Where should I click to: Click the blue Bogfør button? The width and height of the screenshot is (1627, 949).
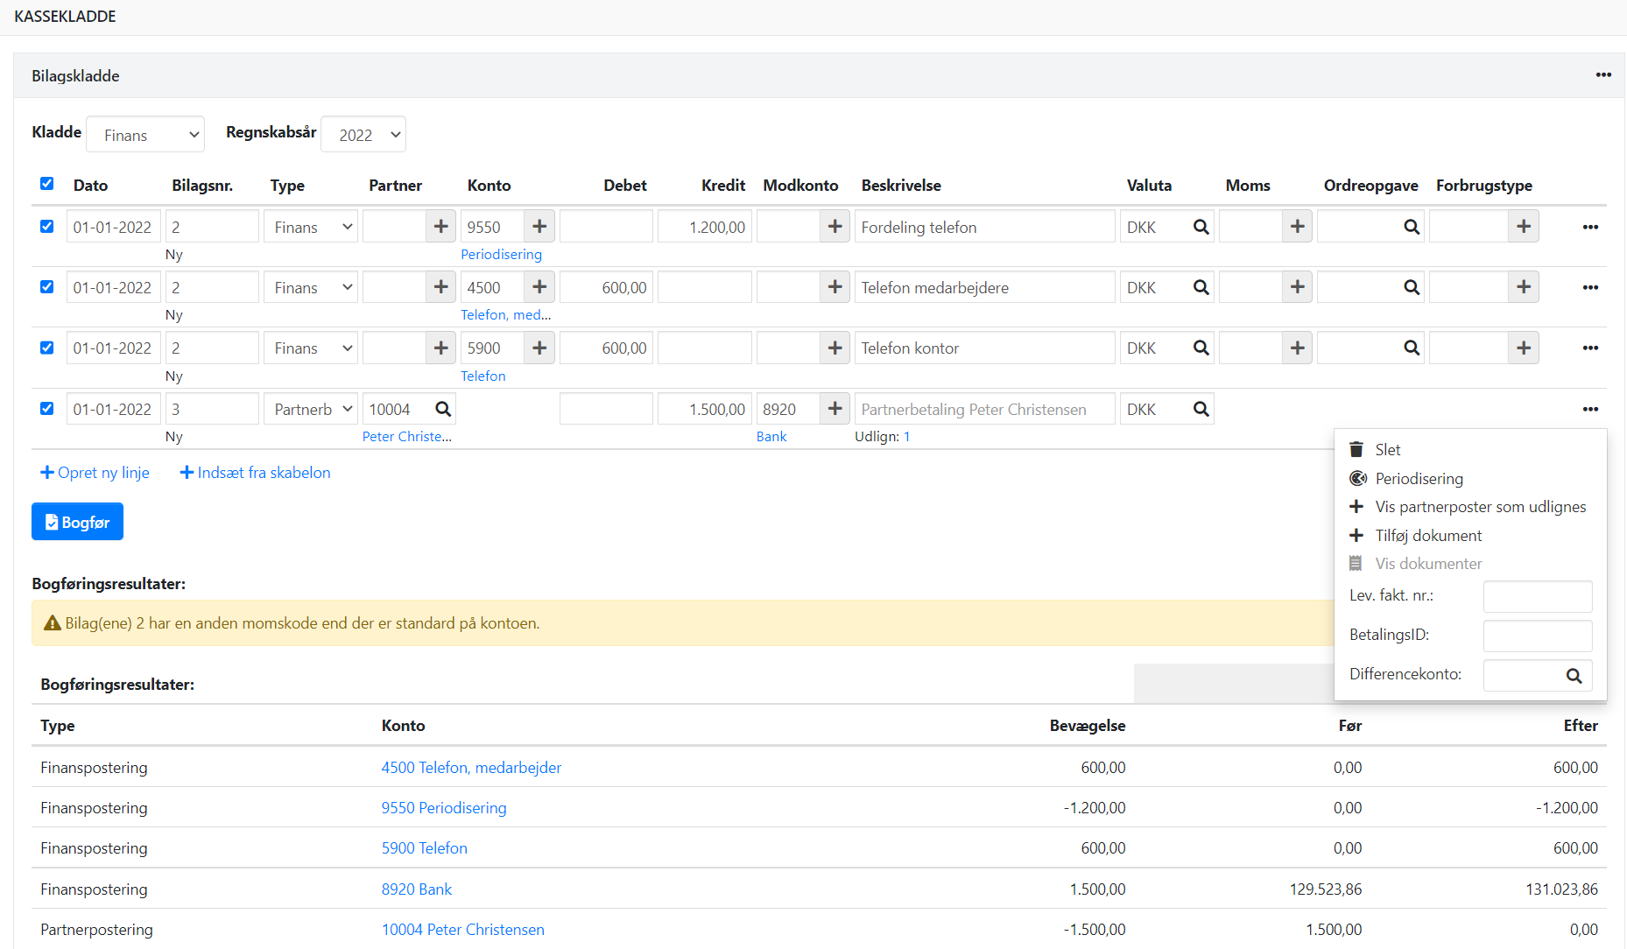click(77, 522)
